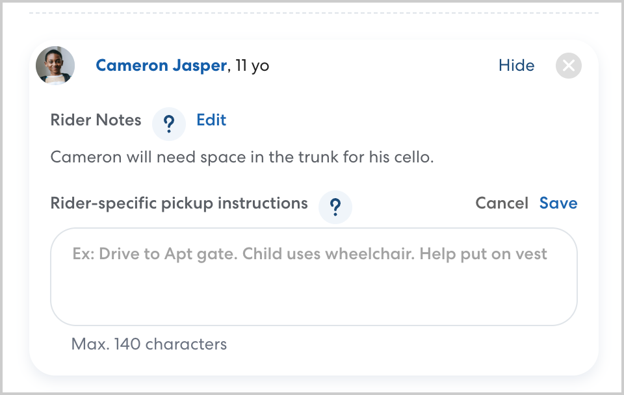
Task: Cancel the pickup instructions edit
Action: [502, 203]
